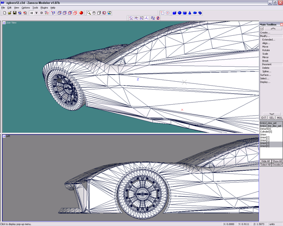The image size is (283, 226).
Task: Click the New file icon
Action: tap(4, 13)
